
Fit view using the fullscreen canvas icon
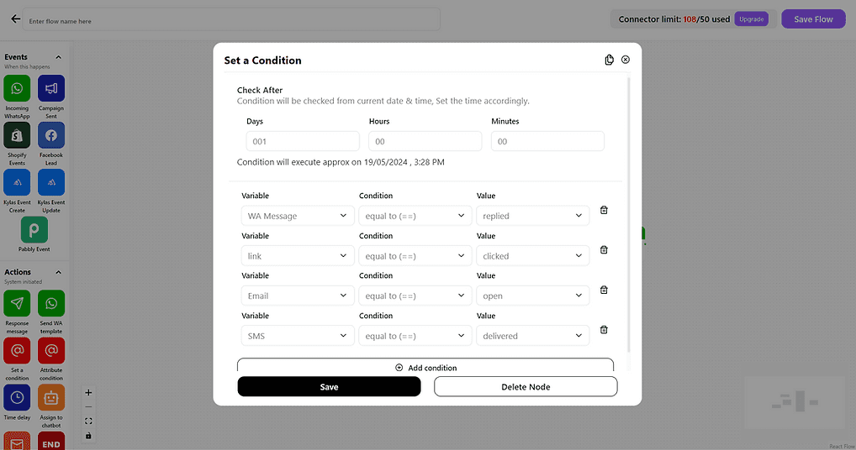point(88,421)
